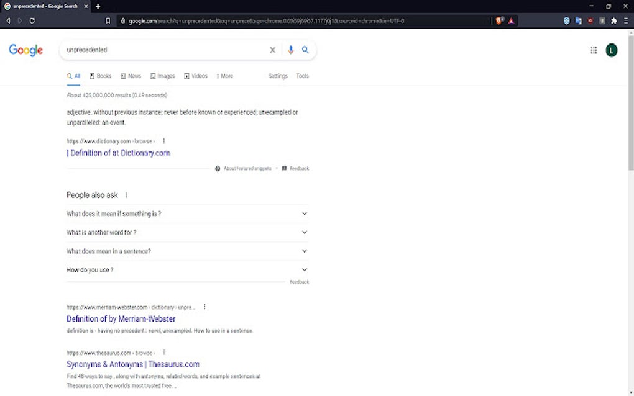The width and height of the screenshot is (634, 396).
Task: Click Feedback under People also ask
Action: point(299,282)
